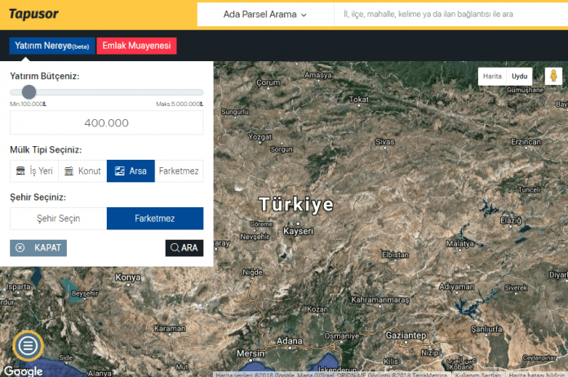Click the Kullanım Şartları link
Screen dimensions: 568x377
tap(478, 375)
